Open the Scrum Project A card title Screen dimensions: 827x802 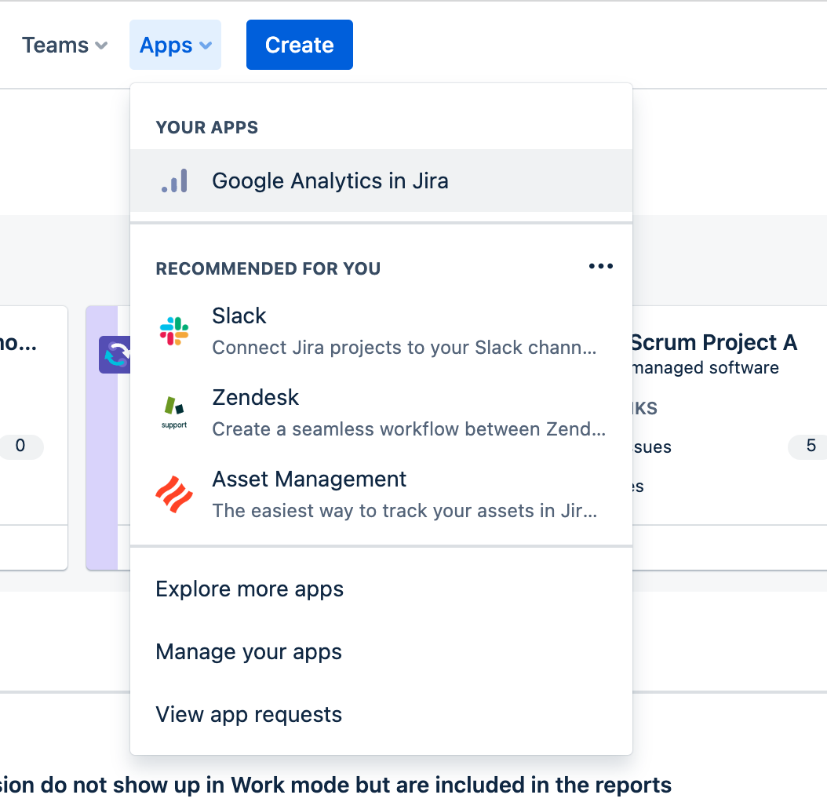pos(713,343)
